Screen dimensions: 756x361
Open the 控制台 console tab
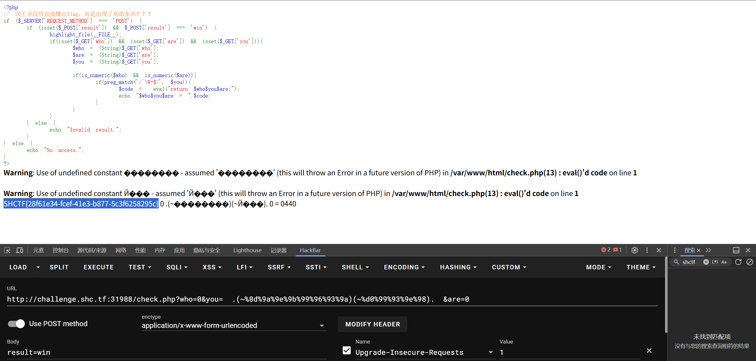[x=61, y=250]
